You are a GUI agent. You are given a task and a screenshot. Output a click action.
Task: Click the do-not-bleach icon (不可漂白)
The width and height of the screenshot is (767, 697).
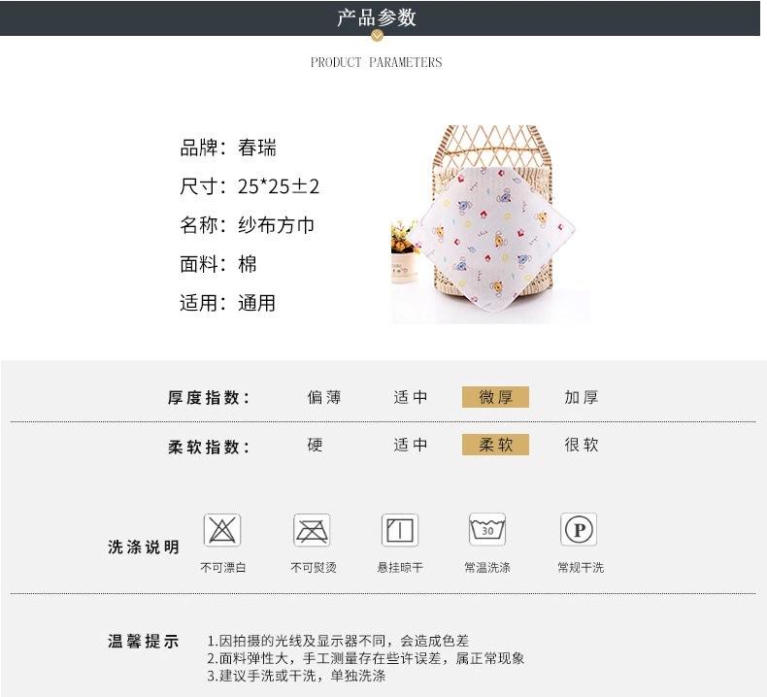(222, 530)
